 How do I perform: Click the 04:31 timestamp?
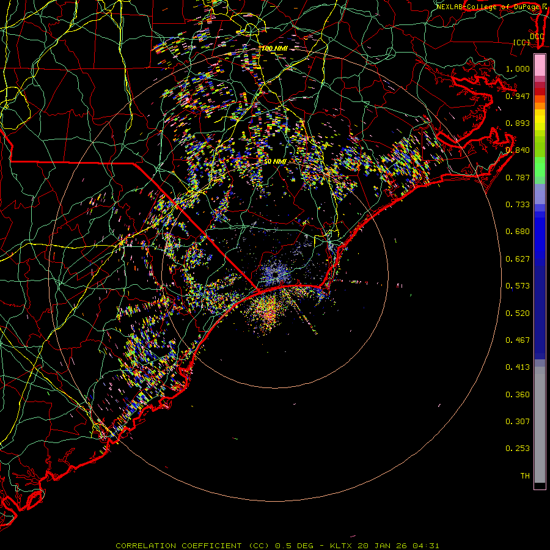(425, 546)
